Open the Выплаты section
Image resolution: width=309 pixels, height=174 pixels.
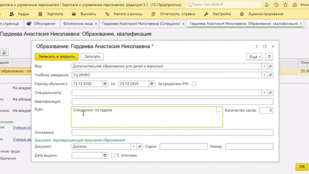[x=84, y=14]
